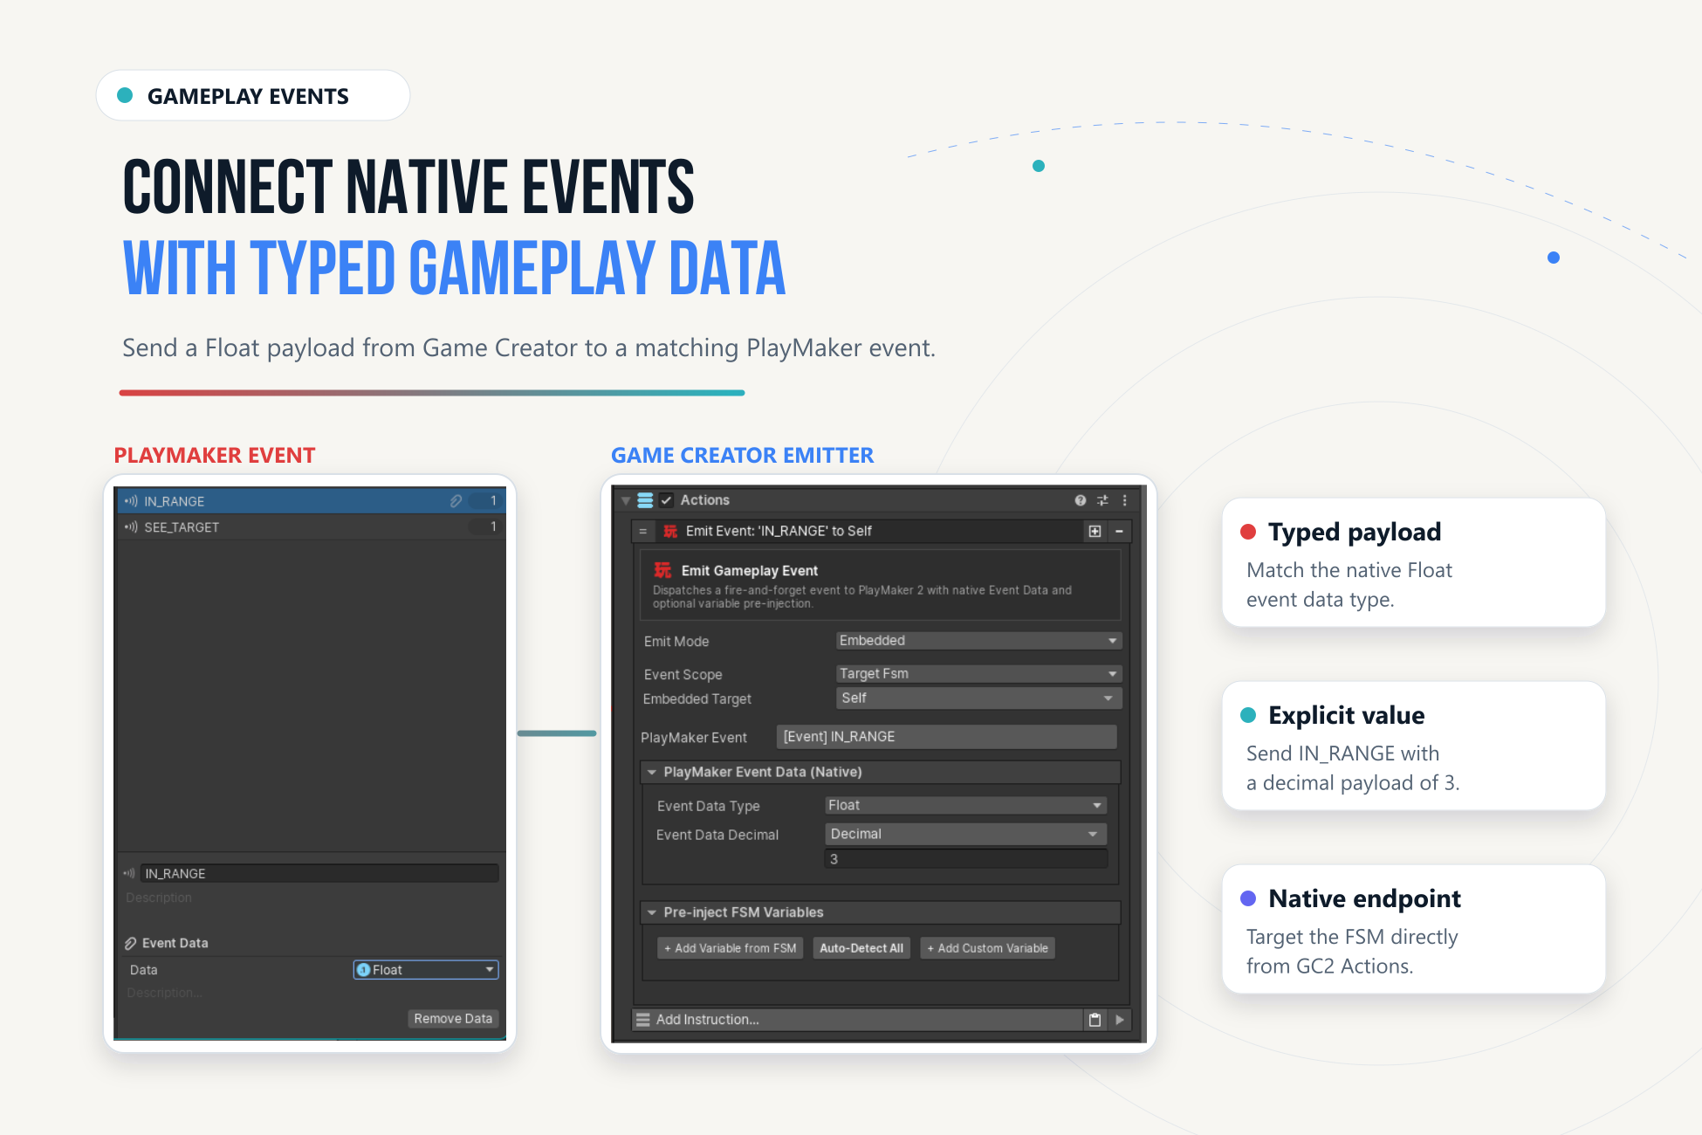This screenshot has width=1702, height=1135.
Task: Open the Embedded Target dropdown
Action: pyautogui.click(x=978, y=698)
